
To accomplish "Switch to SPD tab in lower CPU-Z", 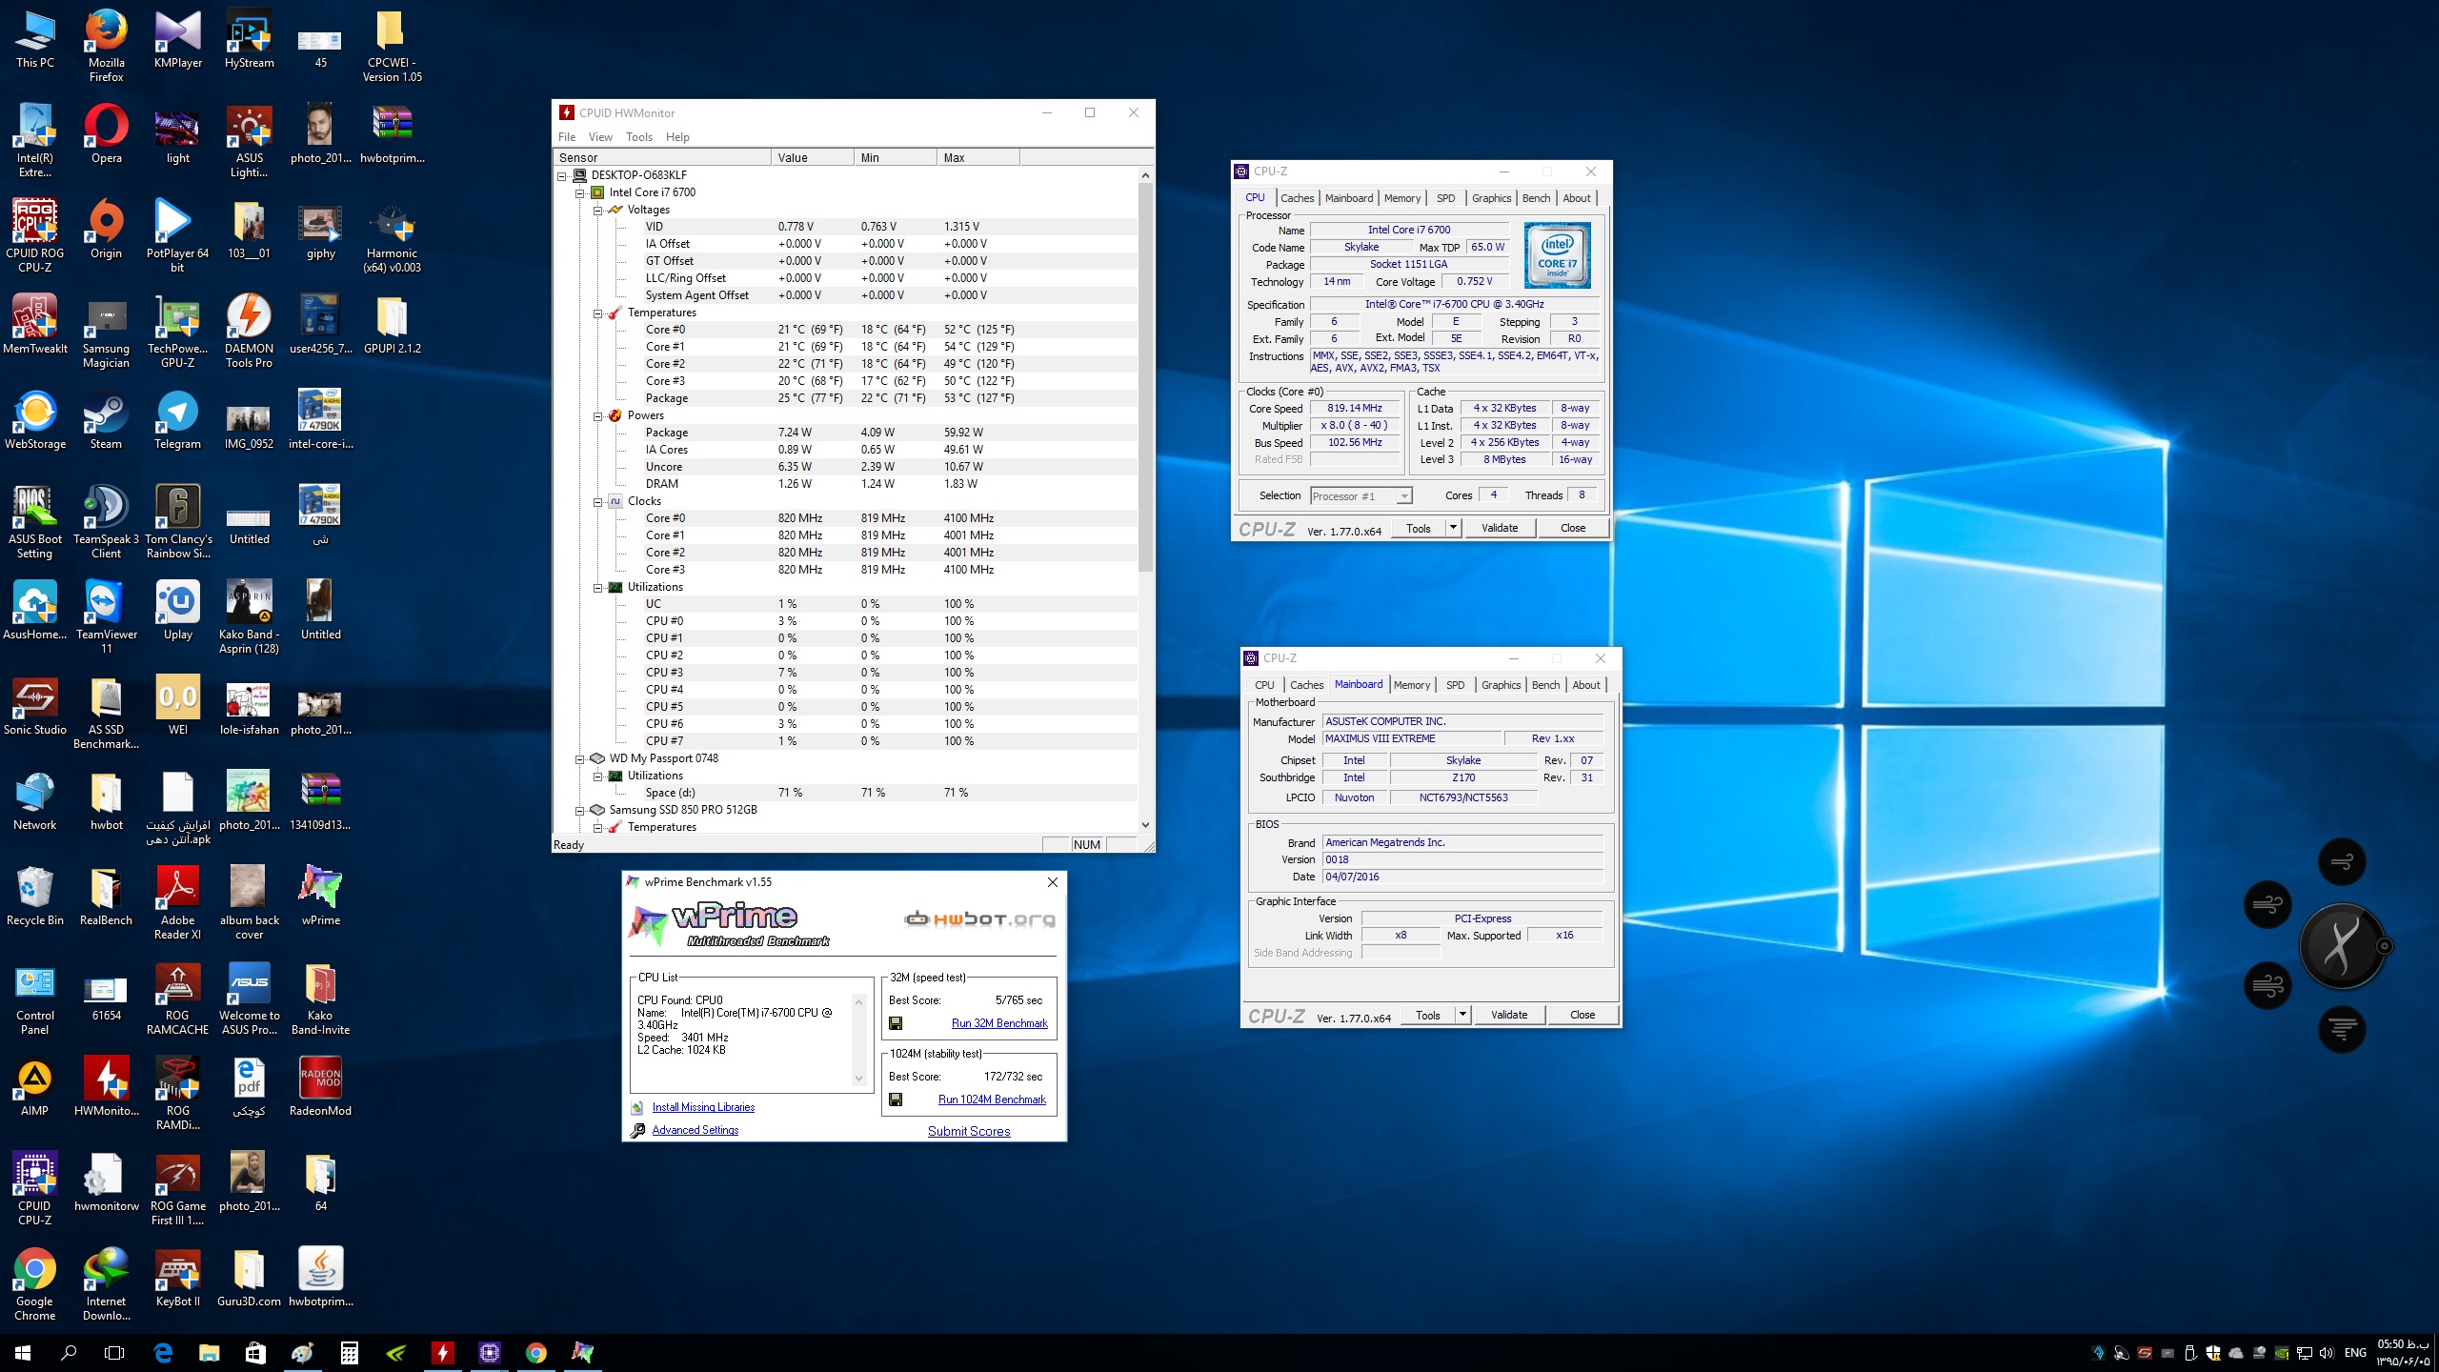I will coord(1455,685).
